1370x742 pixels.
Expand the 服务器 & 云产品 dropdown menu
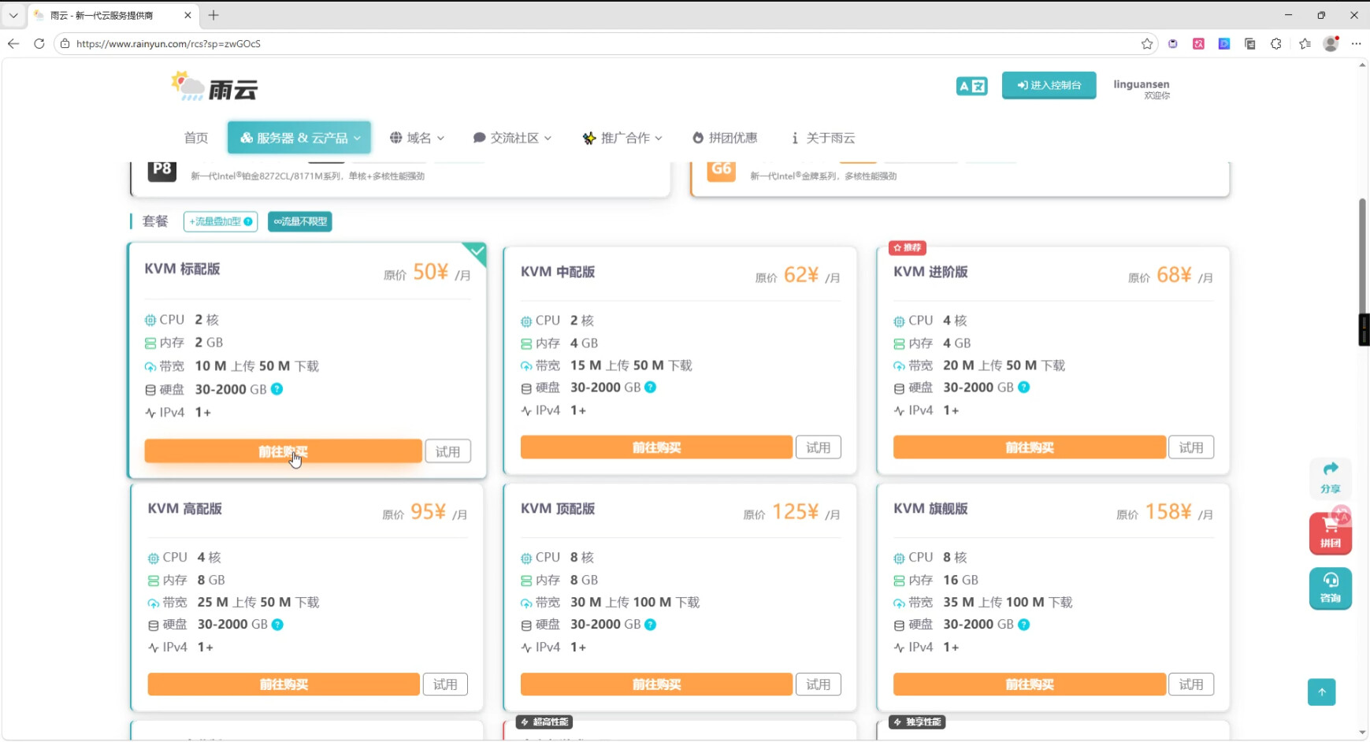pos(299,138)
